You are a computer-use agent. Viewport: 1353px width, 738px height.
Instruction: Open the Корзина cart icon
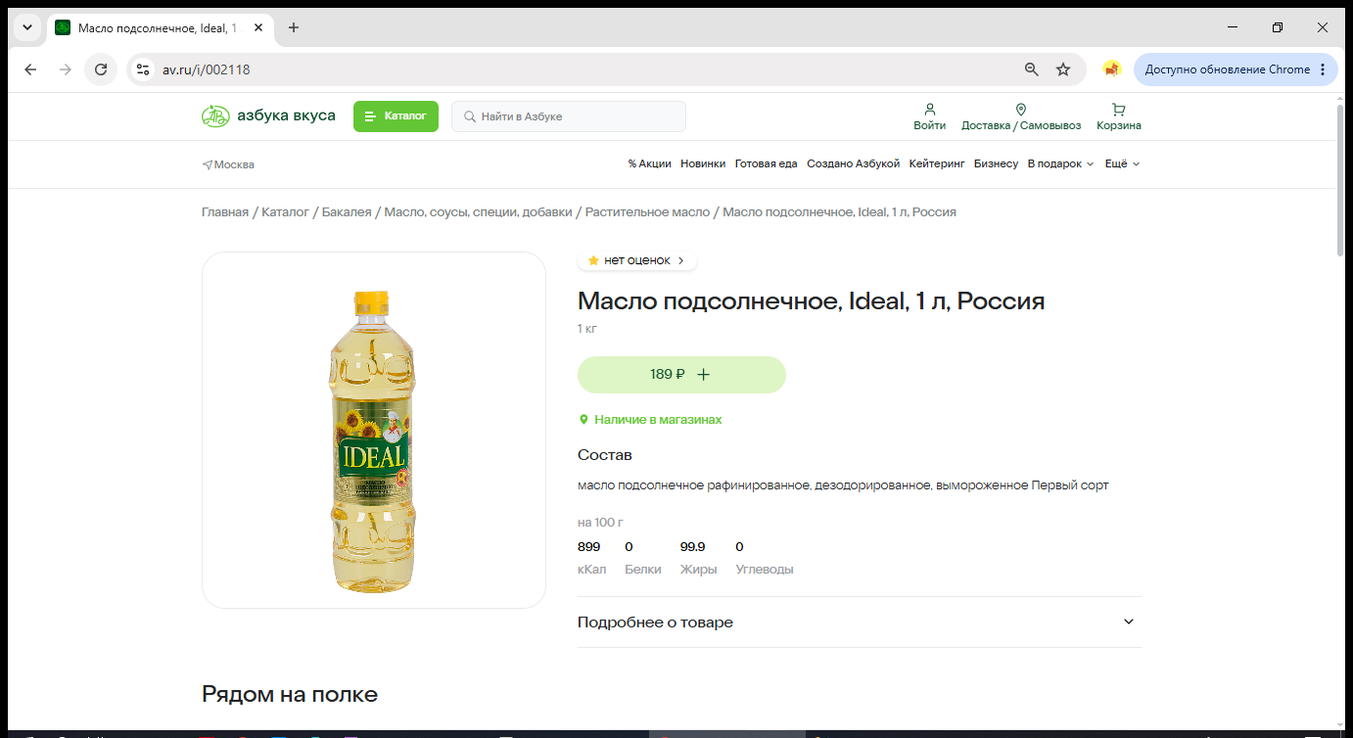click(1119, 116)
